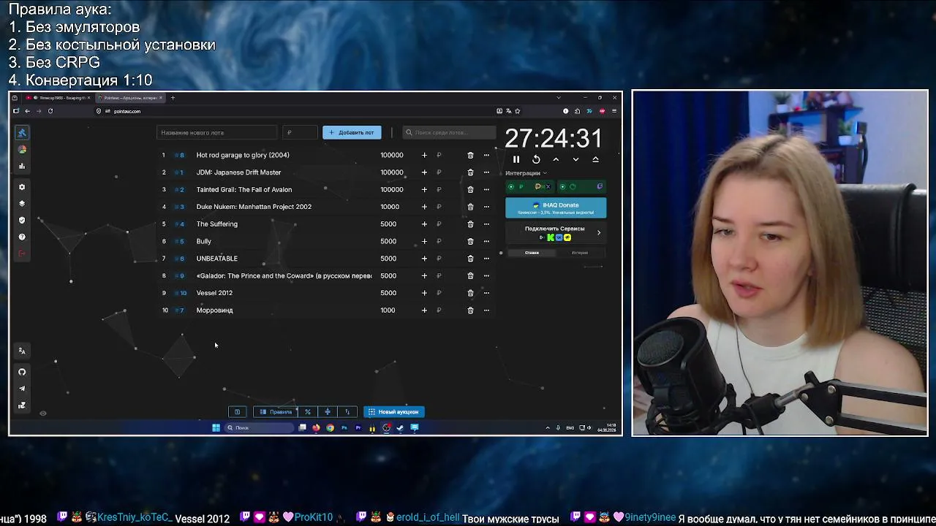Focus the new lot ruble amount field
The height and width of the screenshot is (526, 936).
pyautogui.click(x=300, y=133)
